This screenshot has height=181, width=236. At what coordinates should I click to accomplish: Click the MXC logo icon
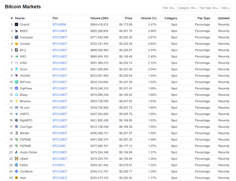point(16,57)
